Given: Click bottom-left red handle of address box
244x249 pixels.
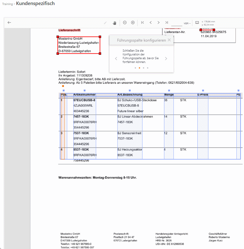Looking at the screenshot, I should (x=58, y=54).
